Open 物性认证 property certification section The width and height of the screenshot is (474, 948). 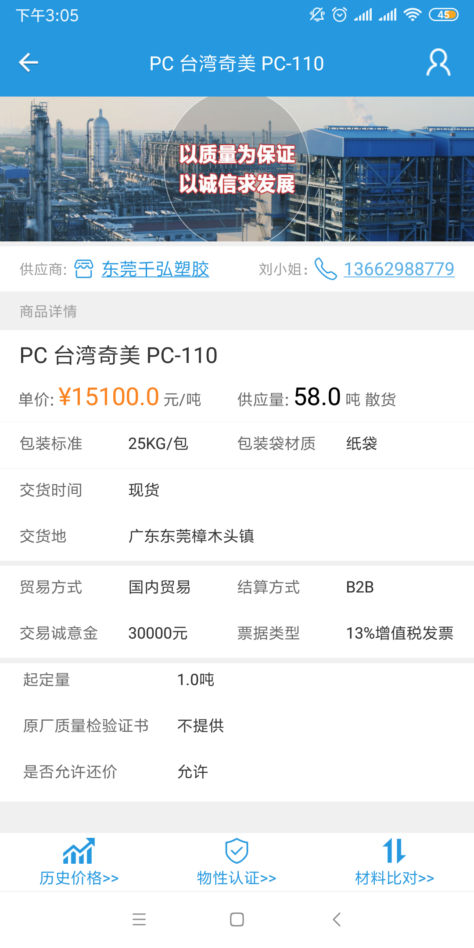(237, 878)
